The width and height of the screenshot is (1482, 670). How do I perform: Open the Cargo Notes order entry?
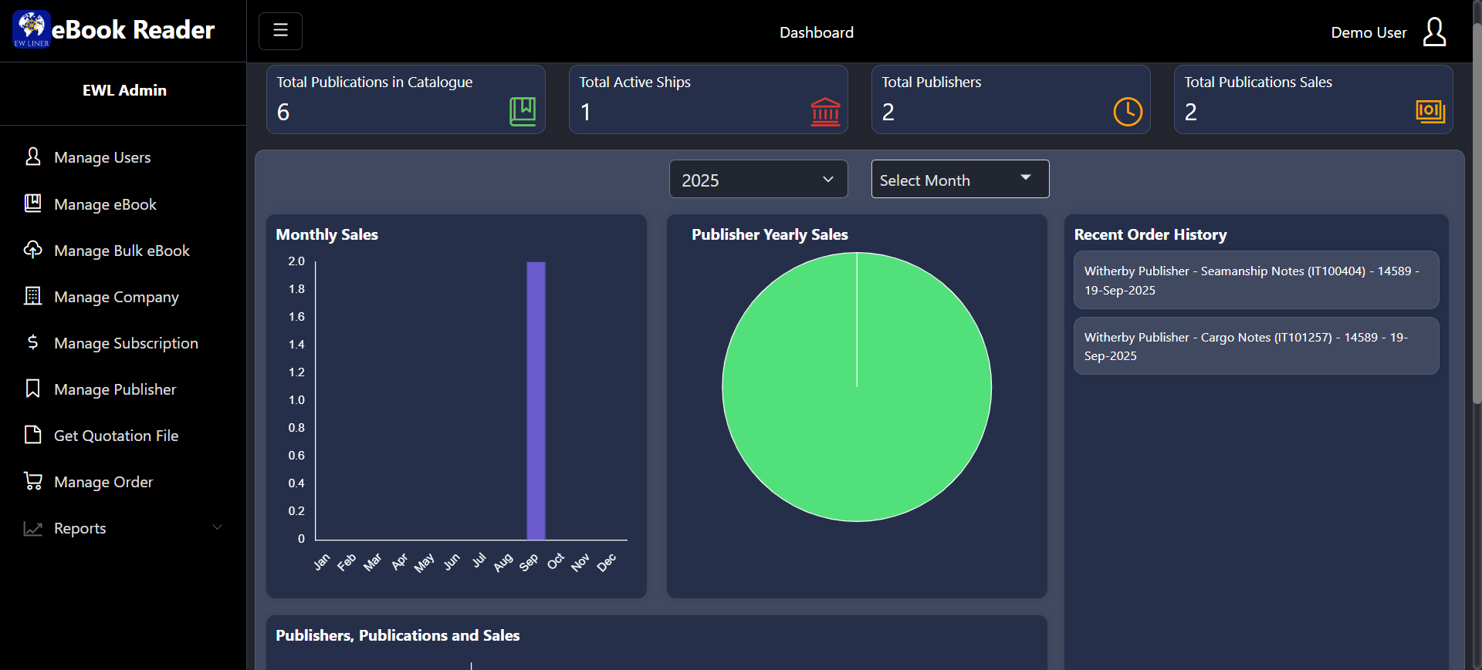point(1256,346)
